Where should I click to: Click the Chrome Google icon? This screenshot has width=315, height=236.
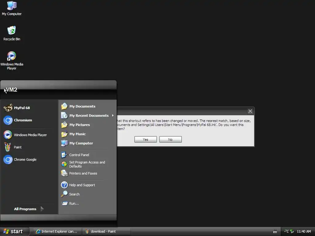tap(8, 159)
